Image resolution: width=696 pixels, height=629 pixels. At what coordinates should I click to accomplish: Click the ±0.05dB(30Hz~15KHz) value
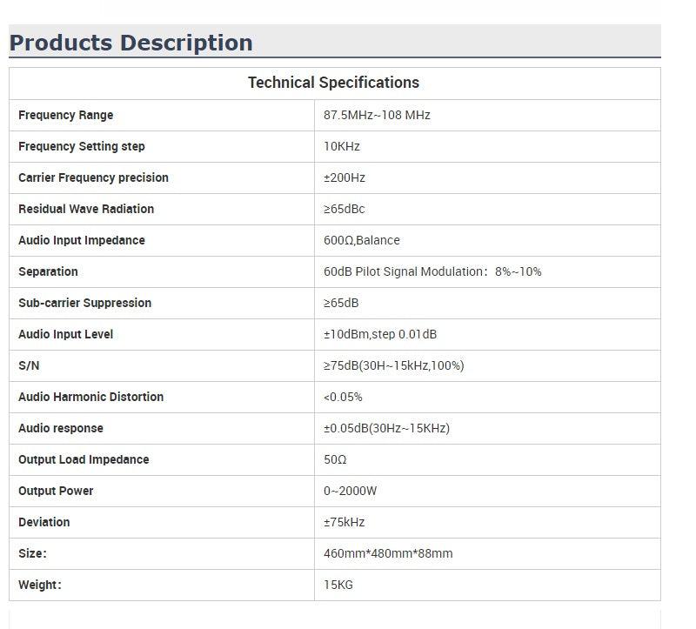coord(386,428)
